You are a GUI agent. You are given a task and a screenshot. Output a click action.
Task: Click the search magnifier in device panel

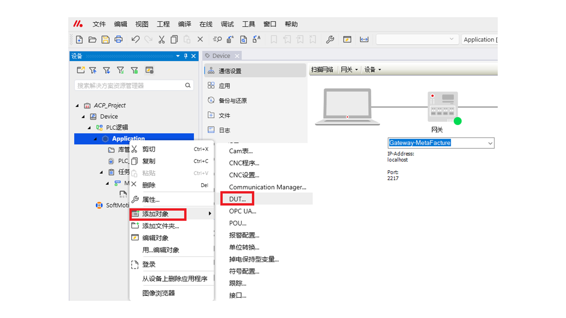(x=188, y=85)
